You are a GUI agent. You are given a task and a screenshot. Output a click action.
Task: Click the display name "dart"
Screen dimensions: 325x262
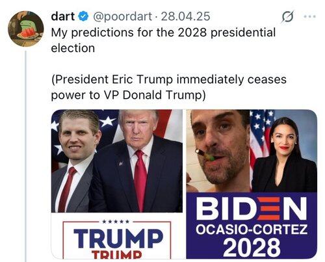(63, 16)
